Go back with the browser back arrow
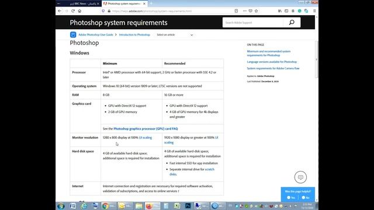This screenshot has width=374, height=210. (60, 11)
